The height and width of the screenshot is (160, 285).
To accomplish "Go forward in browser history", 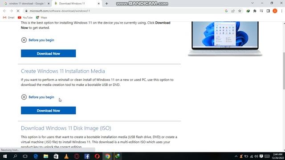I will tap(11, 11).
